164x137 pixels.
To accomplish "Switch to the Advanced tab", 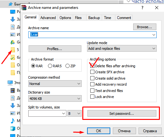I will pyautogui.click(x=48, y=18).
